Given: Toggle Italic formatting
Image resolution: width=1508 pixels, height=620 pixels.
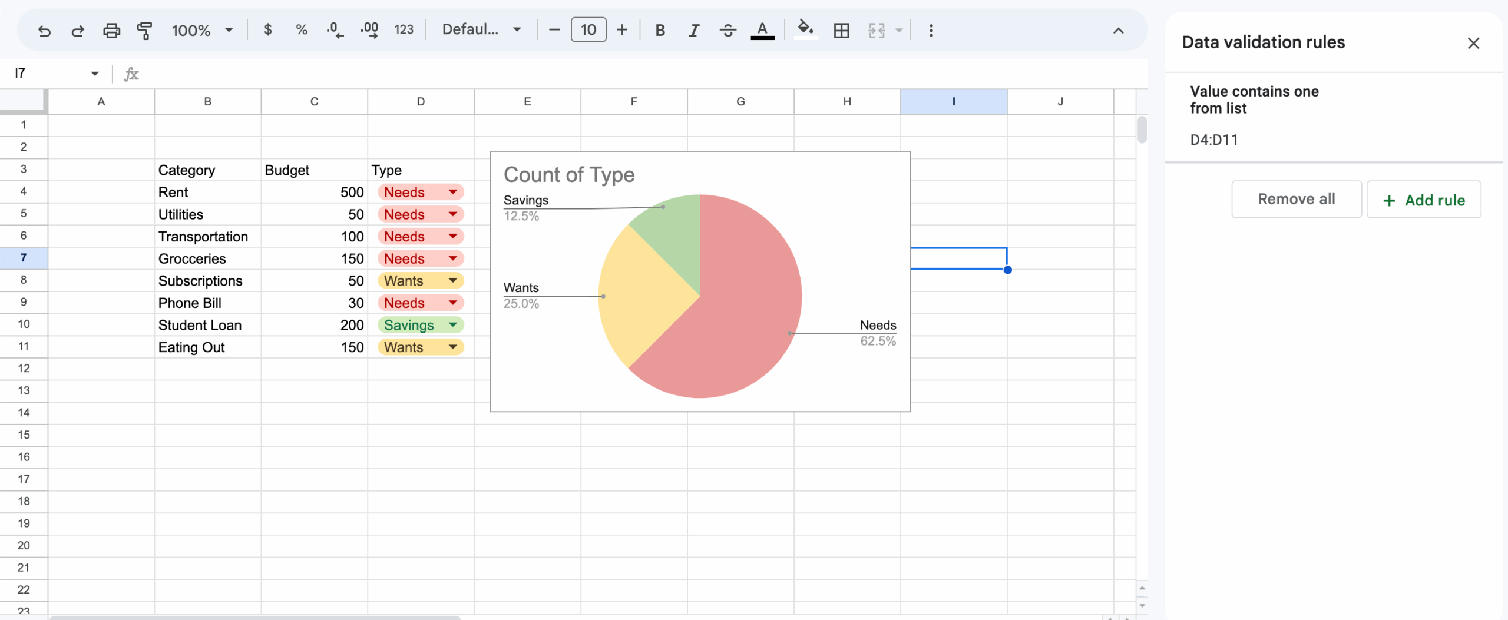Looking at the screenshot, I should point(694,30).
